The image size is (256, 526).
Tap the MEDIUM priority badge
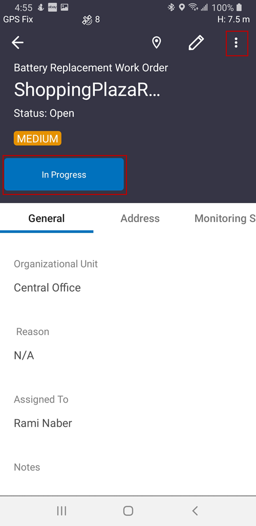pyautogui.click(x=37, y=138)
